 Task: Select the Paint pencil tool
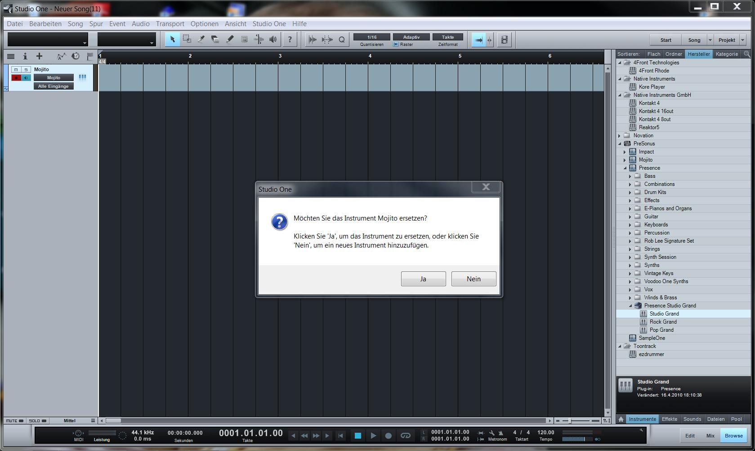pyautogui.click(x=230, y=40)
